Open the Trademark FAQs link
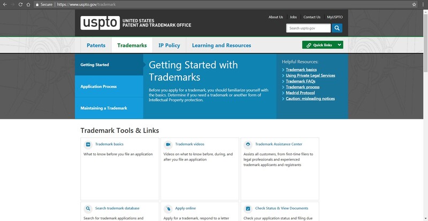This screenshot has width=428, height=221. (x=301, y=81)
